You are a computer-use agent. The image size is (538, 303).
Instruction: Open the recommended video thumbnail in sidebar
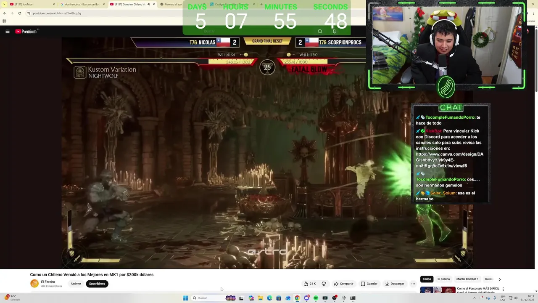pos(438,290)
